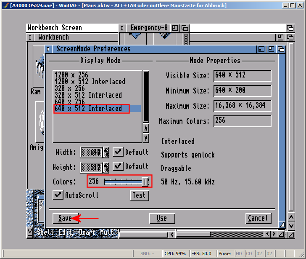Toggle the Height Default checkbox
The width and height of the screenshot is (306, 259).
(118, 166)
